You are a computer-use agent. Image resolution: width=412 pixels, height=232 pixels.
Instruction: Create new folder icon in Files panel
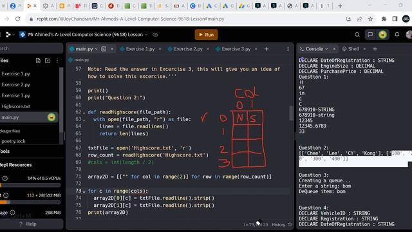pyautogui.click(x=48, y=61)
